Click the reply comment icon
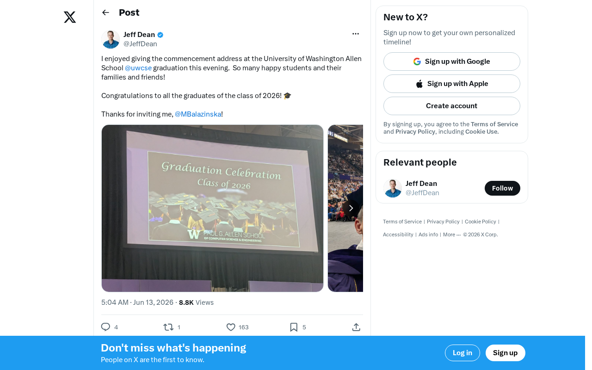This screenshot has height=370, width=592. [105, 327]
